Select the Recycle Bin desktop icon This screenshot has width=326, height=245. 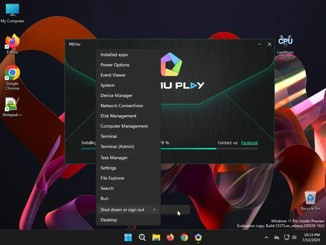tap(310, 201)
